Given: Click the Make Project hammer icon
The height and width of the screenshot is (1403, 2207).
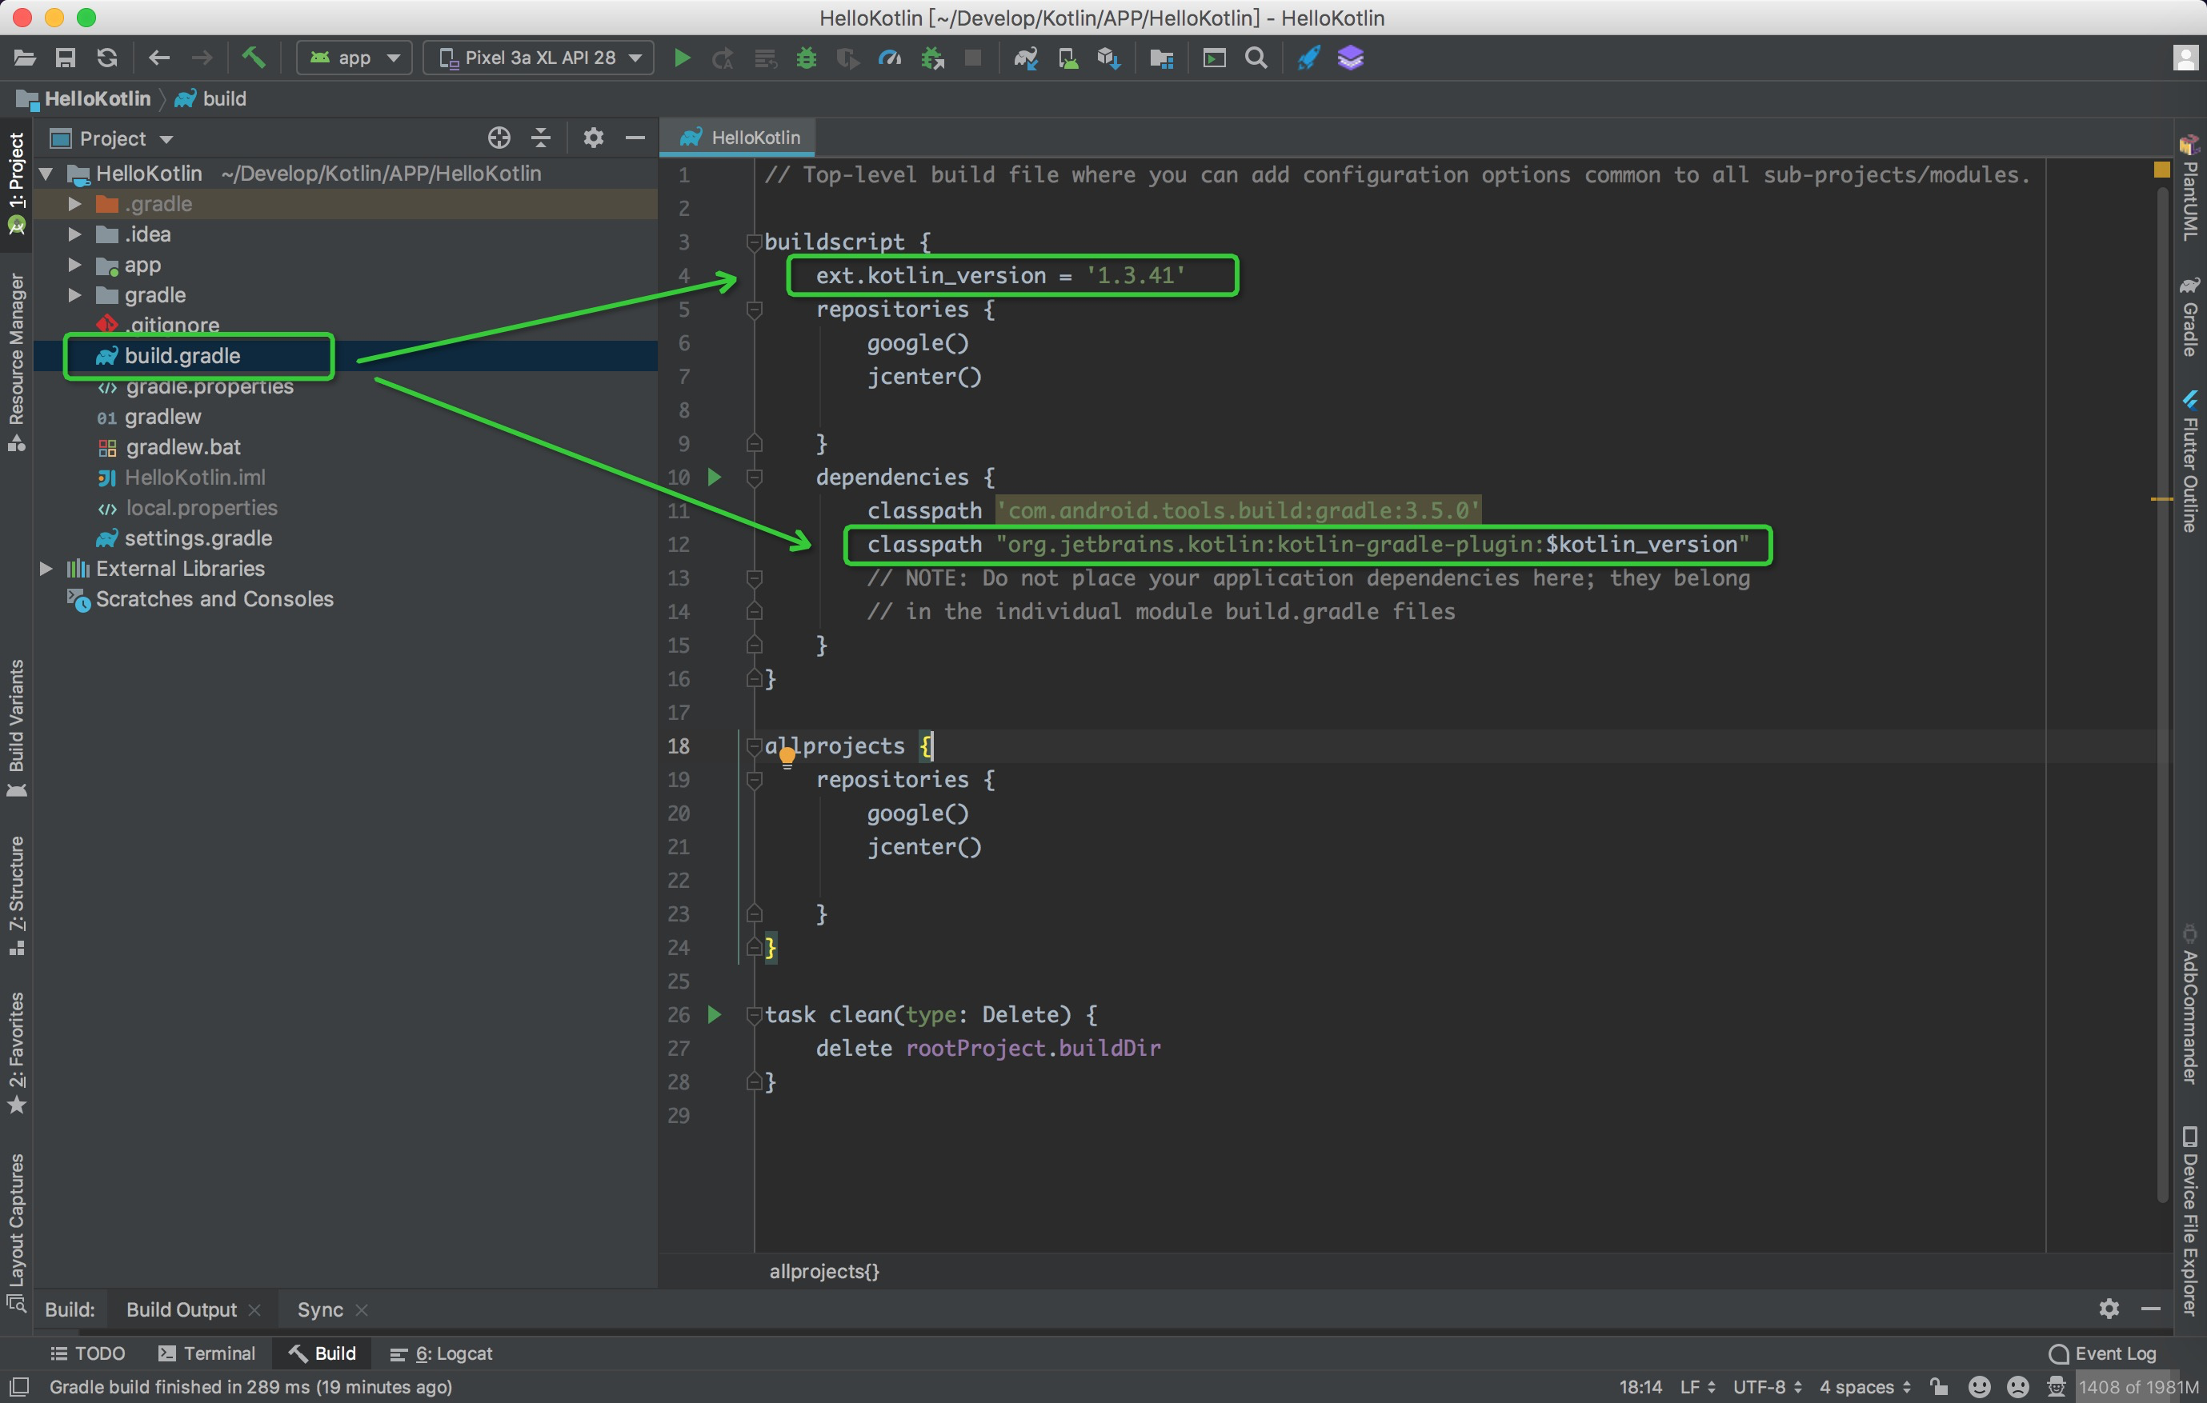Looking at the screenshot, I should [x=254, y=58].
